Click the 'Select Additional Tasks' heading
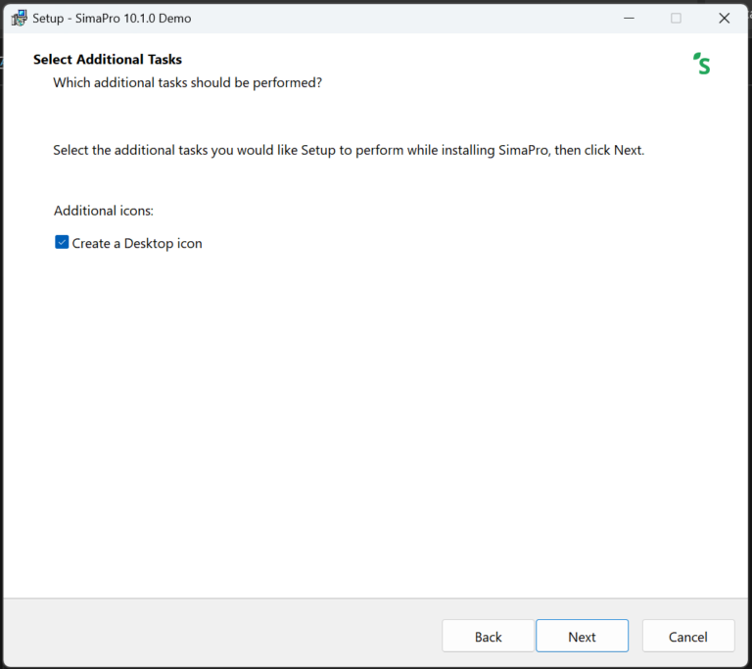 pyautogui.click(x=108, y=60)
